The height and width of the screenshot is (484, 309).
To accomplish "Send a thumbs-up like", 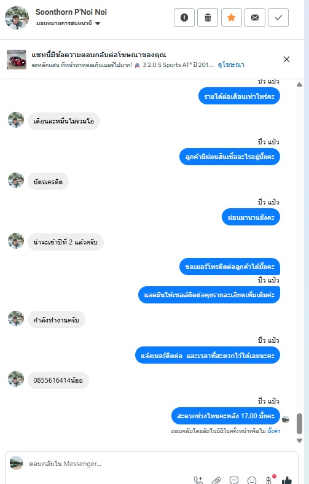I will click(x=287, y=480).
